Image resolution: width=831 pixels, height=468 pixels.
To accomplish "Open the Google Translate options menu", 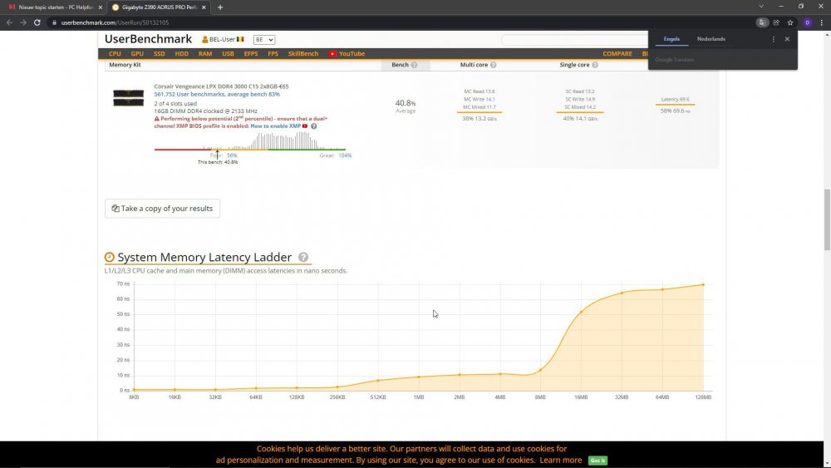I will point(774,39).
